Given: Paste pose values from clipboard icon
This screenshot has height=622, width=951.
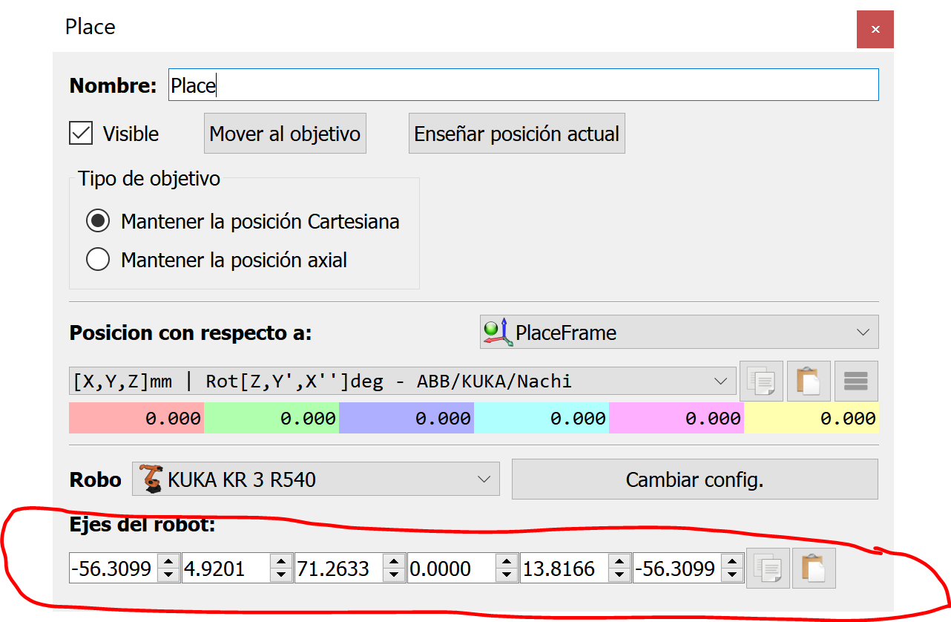Looking at the screenshot, I should [809, 382].
